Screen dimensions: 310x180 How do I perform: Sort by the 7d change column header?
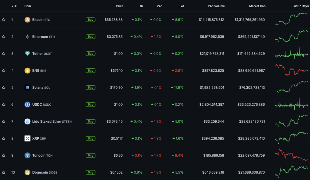182,6
